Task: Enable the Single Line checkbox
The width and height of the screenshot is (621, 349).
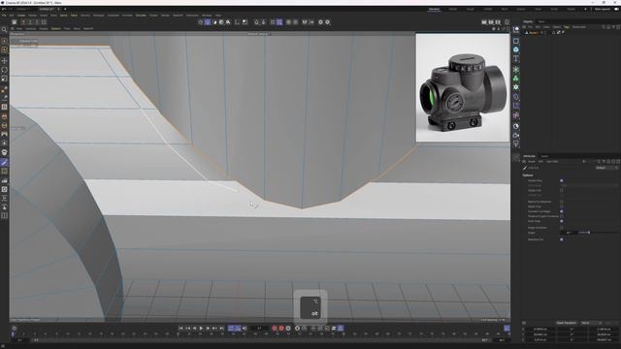Action: pyautogui.click(x=562, y=190)
